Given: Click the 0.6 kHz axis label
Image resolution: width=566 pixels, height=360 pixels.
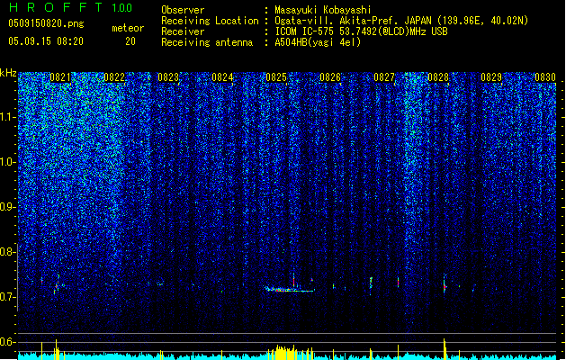Looking at the screenshot, I should coord(7,342).
